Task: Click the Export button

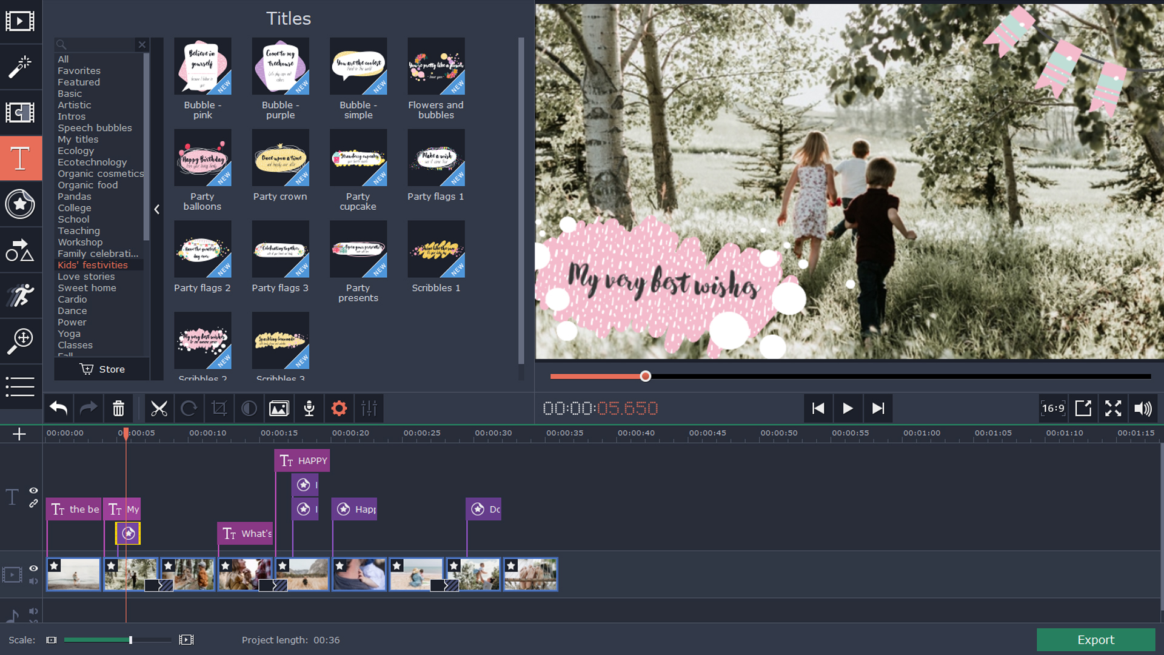Action: tap(1095, 640)
